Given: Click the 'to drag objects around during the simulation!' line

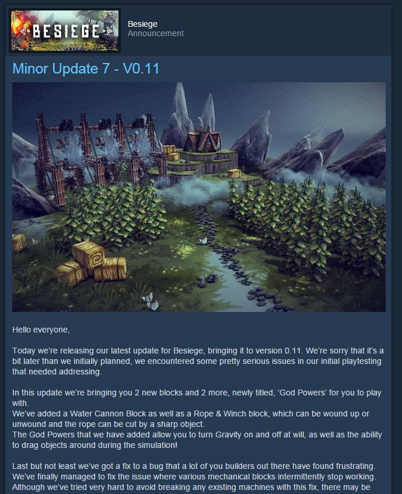Looking at the screenshot, I should click(x=95, y=445).
